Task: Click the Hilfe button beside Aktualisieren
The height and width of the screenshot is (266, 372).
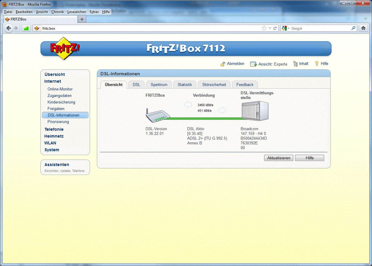Action: tap(310, 158)
